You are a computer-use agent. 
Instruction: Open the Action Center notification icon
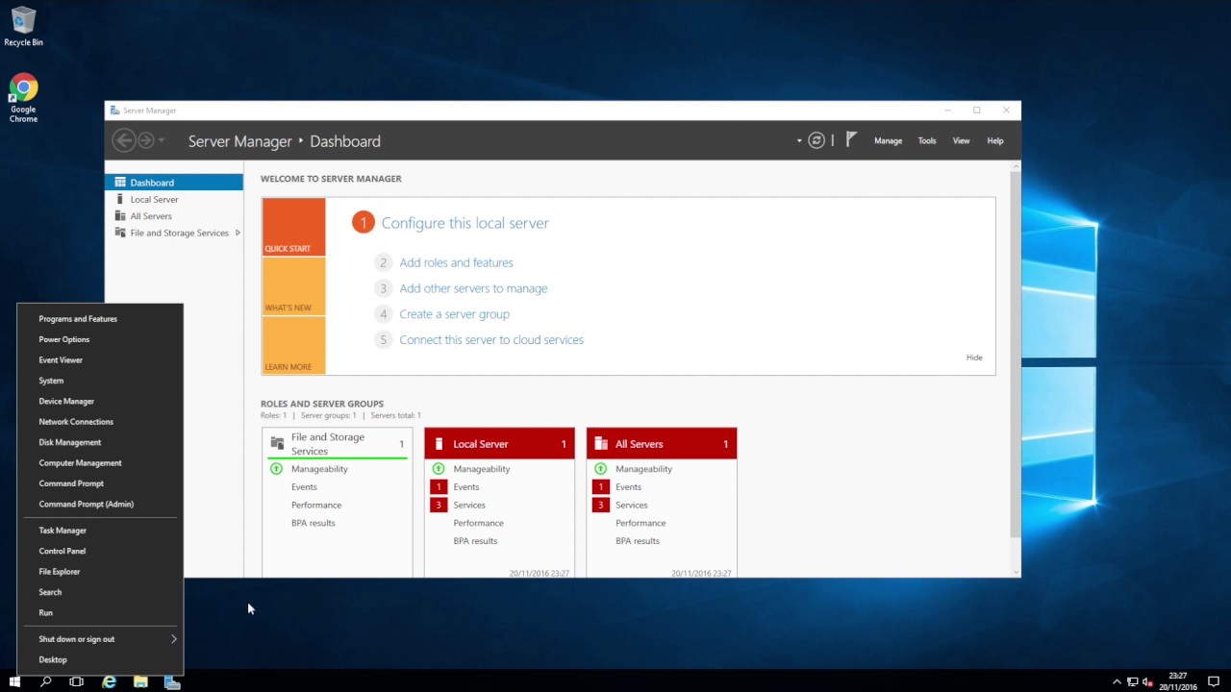coord(1214,681)
